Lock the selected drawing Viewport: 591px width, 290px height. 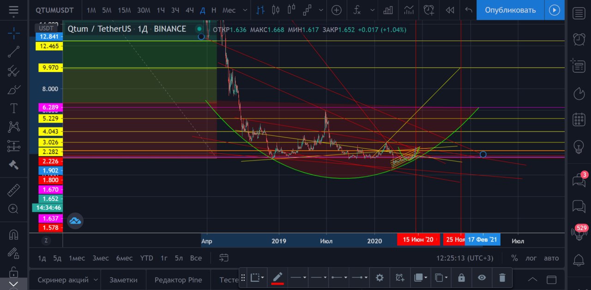pos(461,278)
